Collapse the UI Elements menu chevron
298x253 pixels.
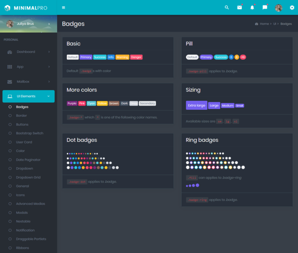[49, 96]
